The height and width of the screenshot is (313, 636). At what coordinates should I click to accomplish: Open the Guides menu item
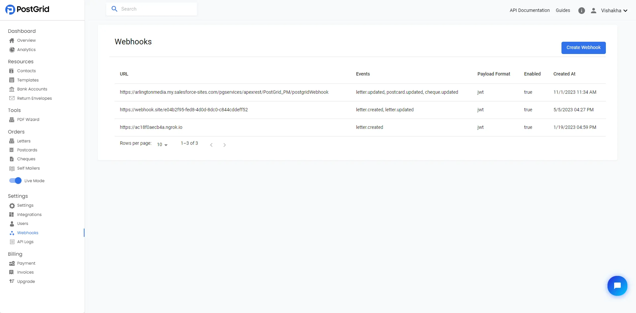point(563,10)
